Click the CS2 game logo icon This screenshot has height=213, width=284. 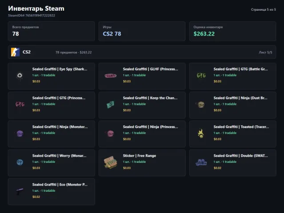click(x=15, y=52)
